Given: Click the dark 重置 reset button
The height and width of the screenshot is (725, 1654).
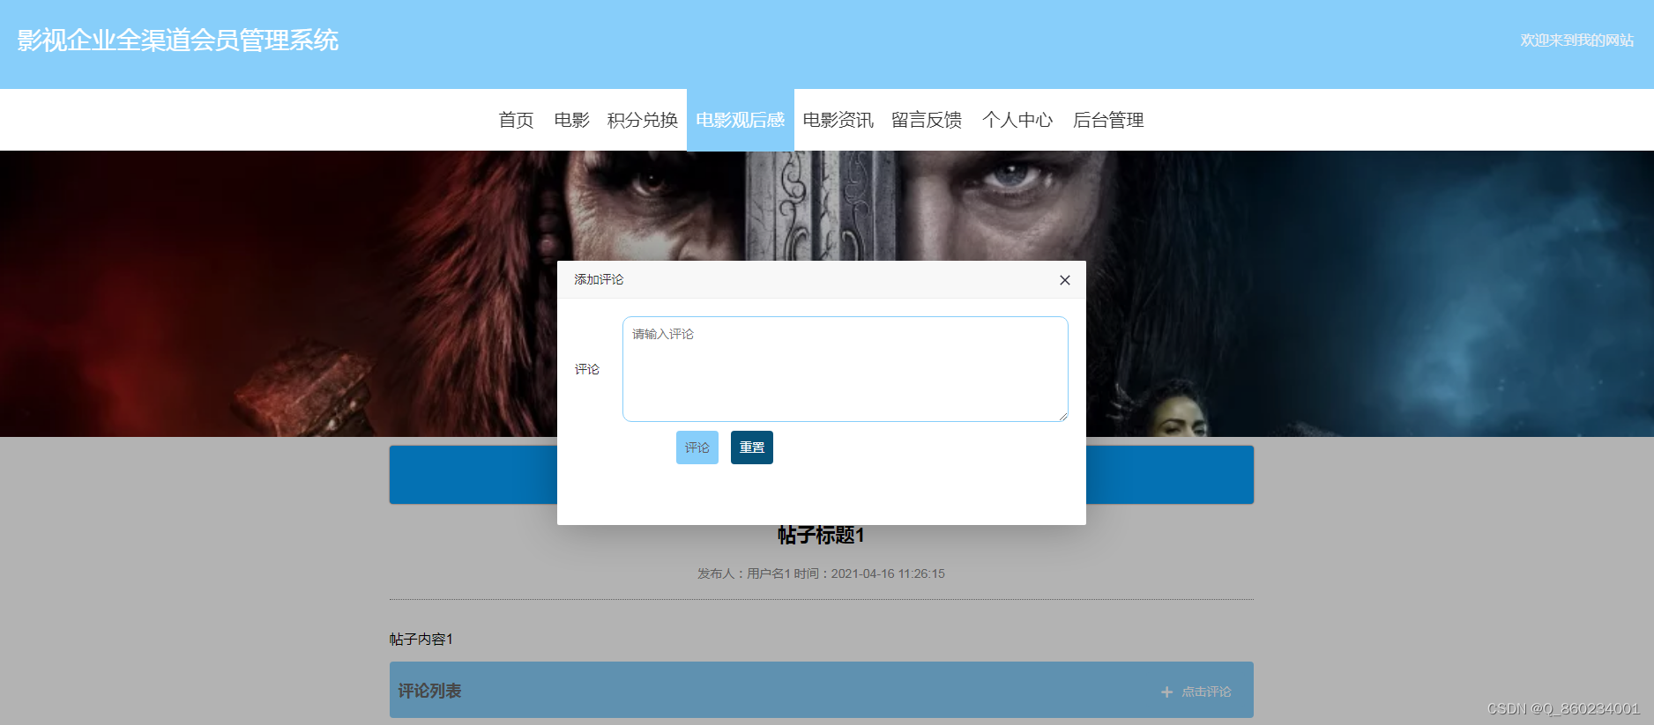Looking at the screenshot, I should tap(751, 448).
